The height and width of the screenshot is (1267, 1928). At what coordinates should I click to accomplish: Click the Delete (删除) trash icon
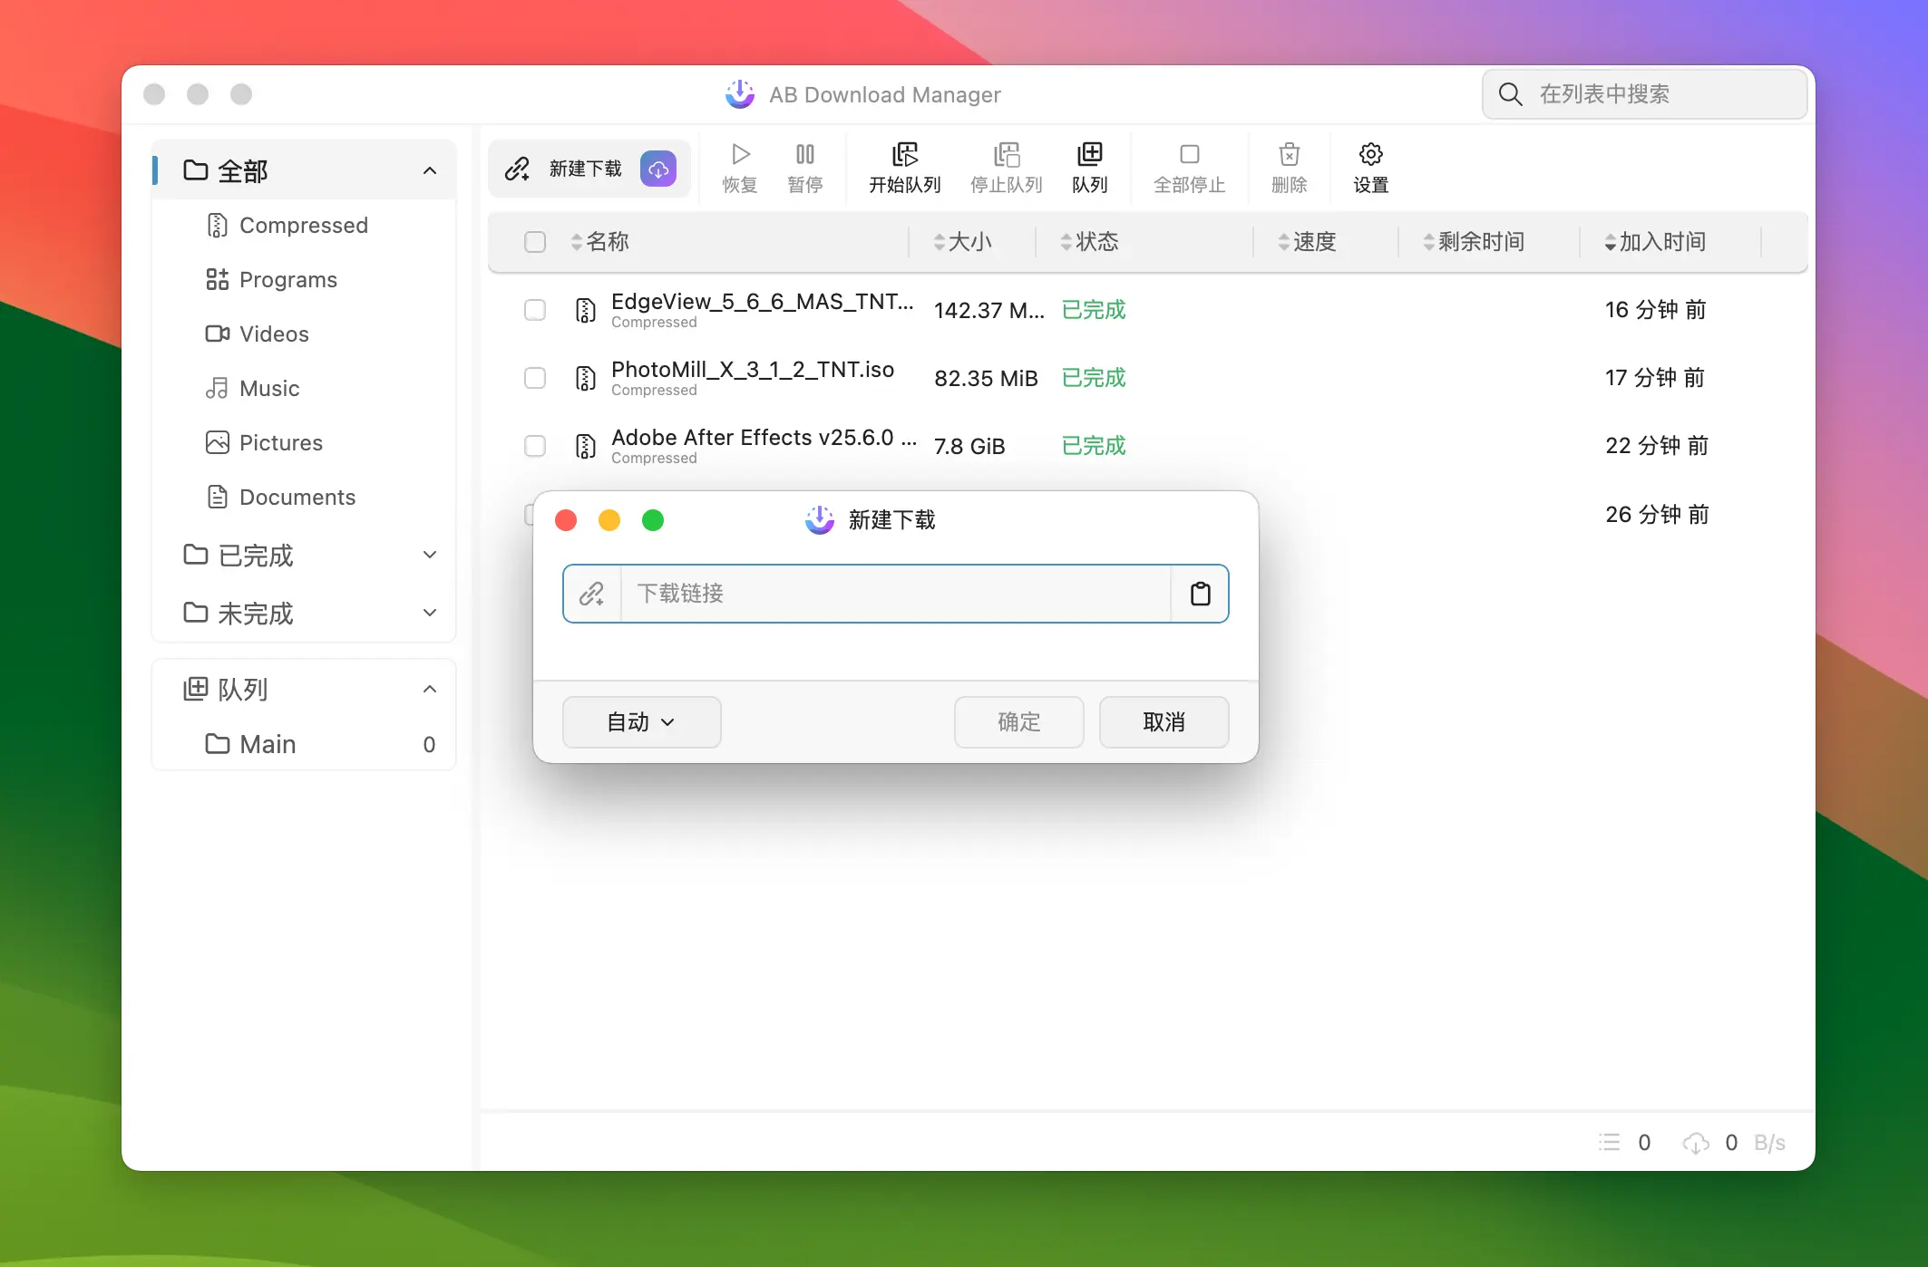point(1289,155)
